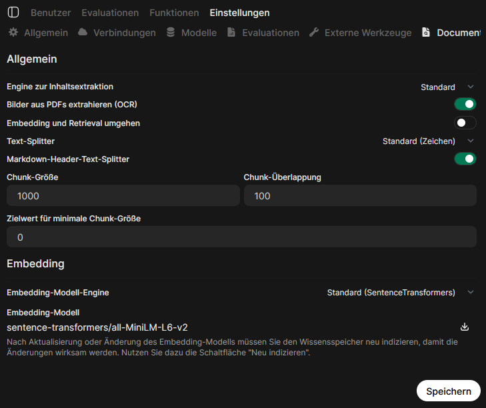The height and width of the screenshot is (408, 486).
Task: Open Engine zur Inhaltsextraktion dropdown
Action: (x=447, y=87)
